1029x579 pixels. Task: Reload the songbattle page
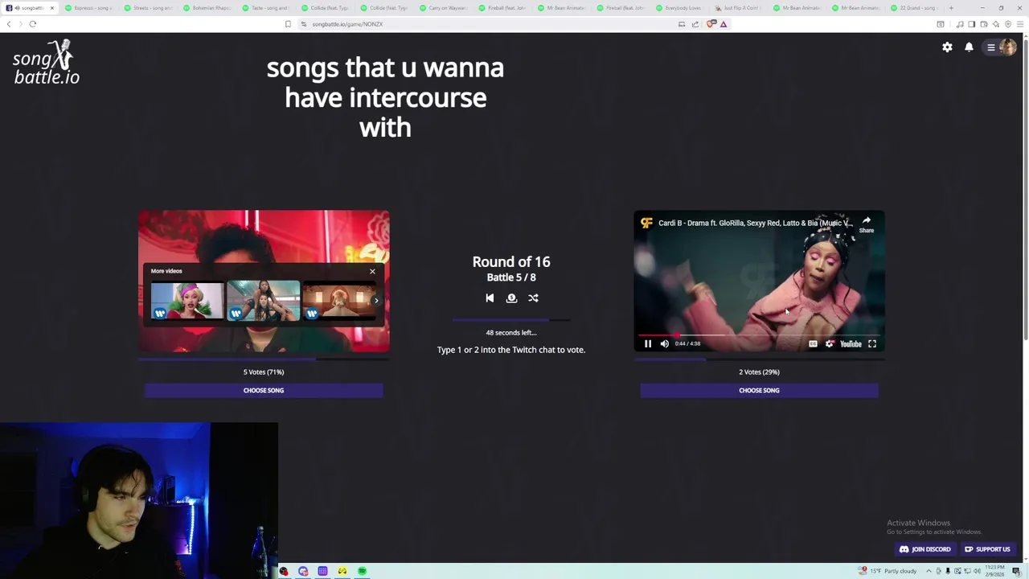coord(33,24)
